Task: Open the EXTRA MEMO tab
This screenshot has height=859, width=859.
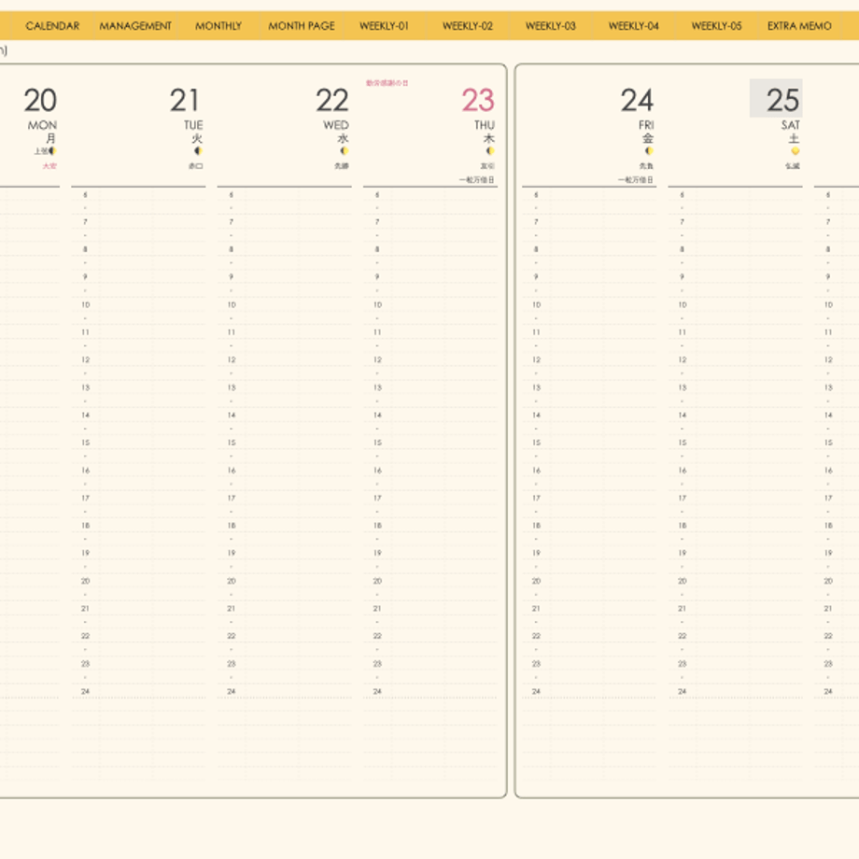Action: coord(799,26)
